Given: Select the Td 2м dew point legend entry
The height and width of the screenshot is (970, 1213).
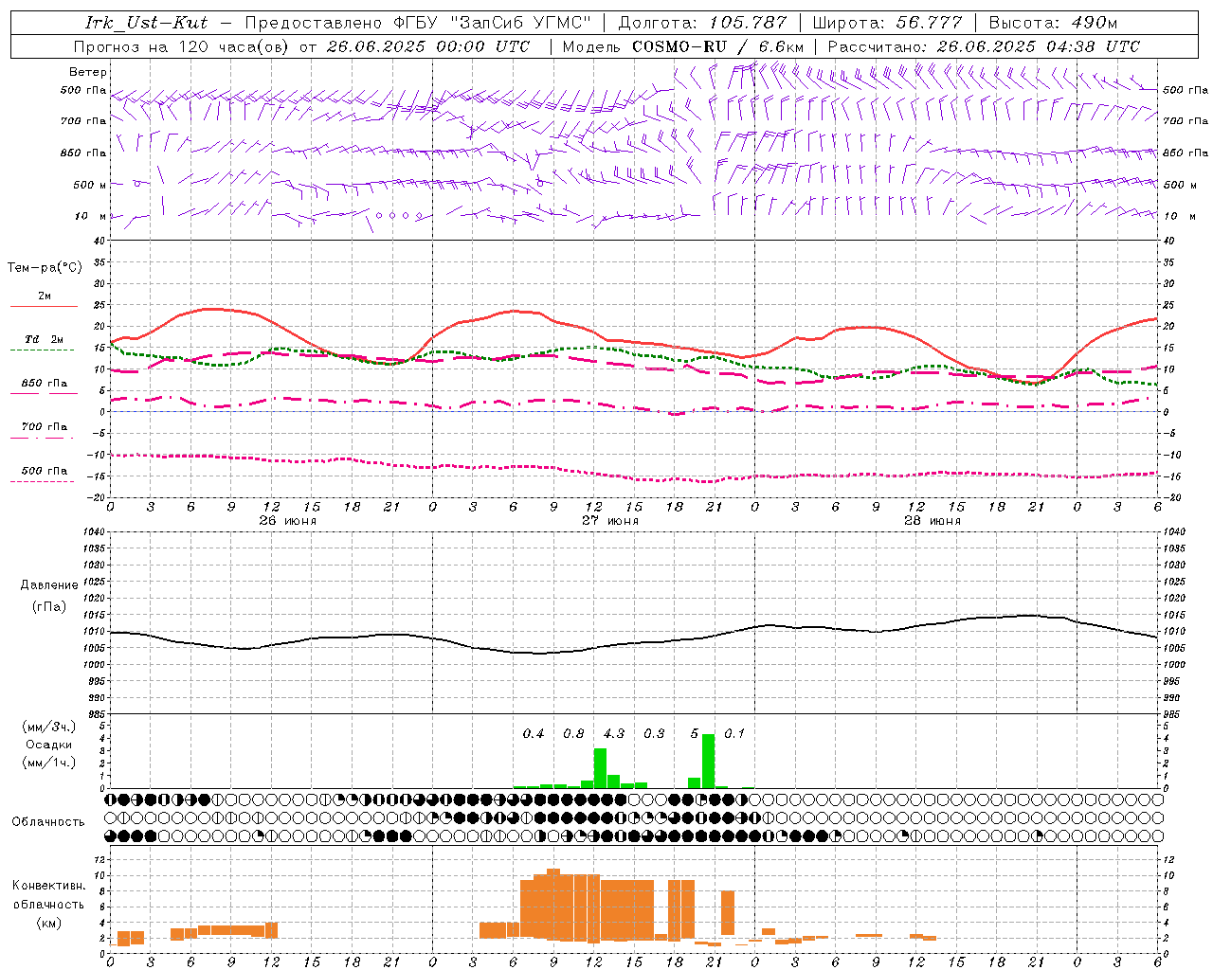Looking at the screenshot, I should point(44,344).
